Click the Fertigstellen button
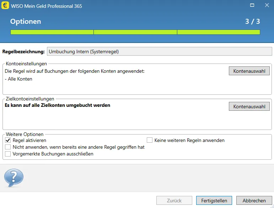The height and width of the screenshot is (208, 274). click(x=214, y=201)
